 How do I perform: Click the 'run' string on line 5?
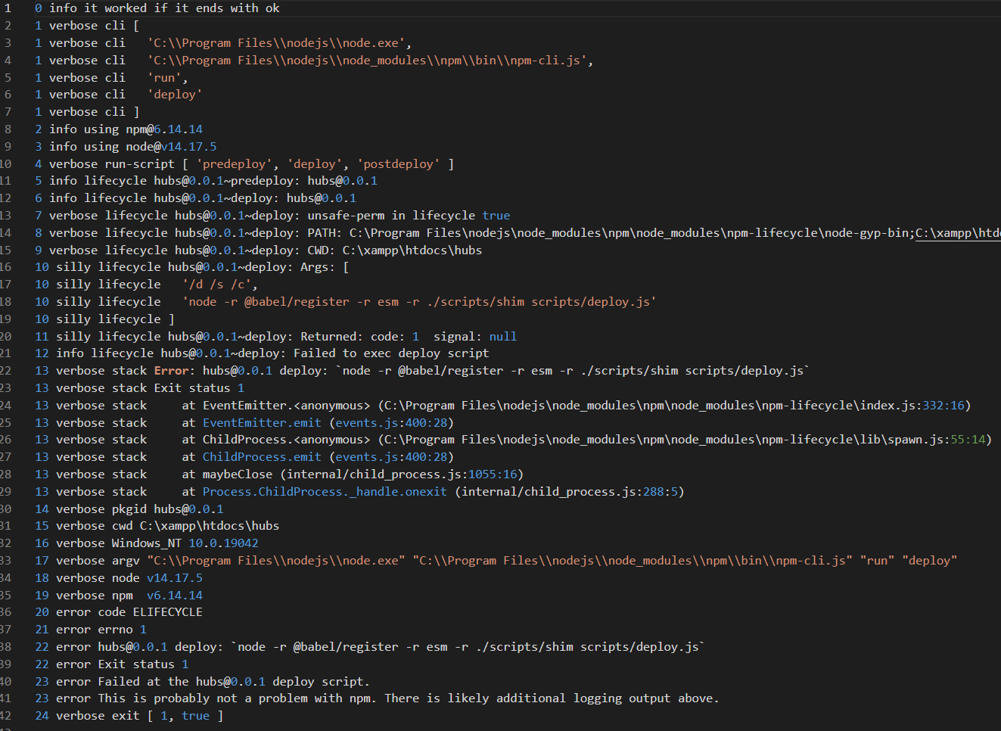pos(164,78)
